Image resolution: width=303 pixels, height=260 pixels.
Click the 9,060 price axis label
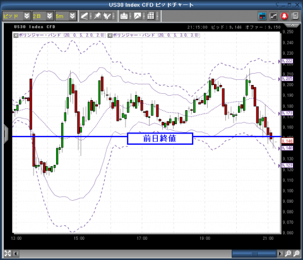pos(288,233)
